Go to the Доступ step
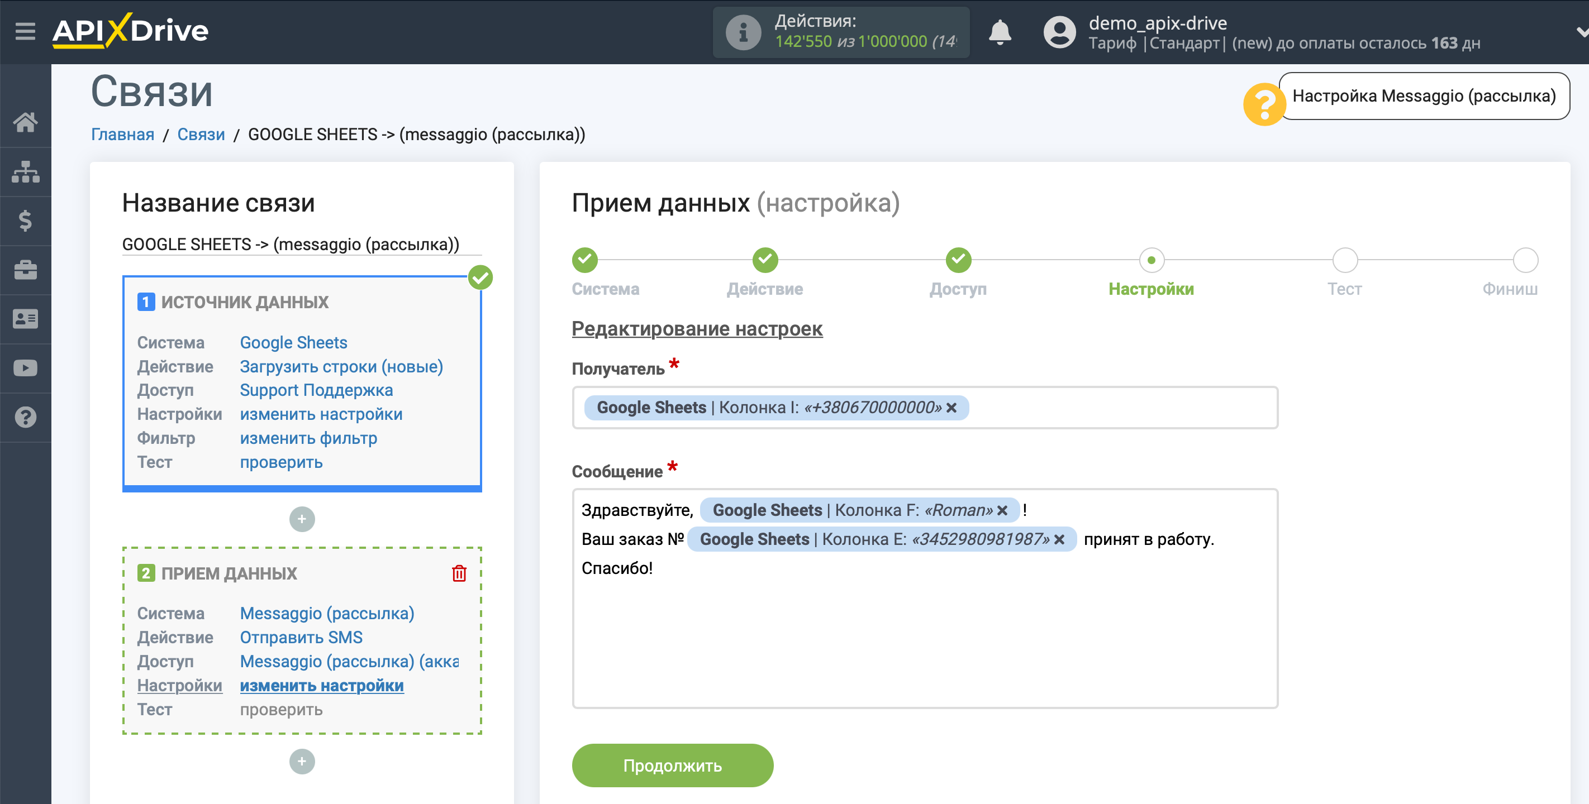 pos(958,260)
